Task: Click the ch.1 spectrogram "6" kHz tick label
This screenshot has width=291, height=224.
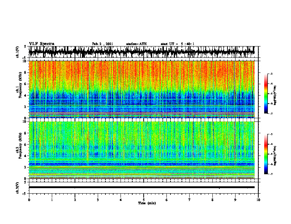Action: tap(25, 84)
